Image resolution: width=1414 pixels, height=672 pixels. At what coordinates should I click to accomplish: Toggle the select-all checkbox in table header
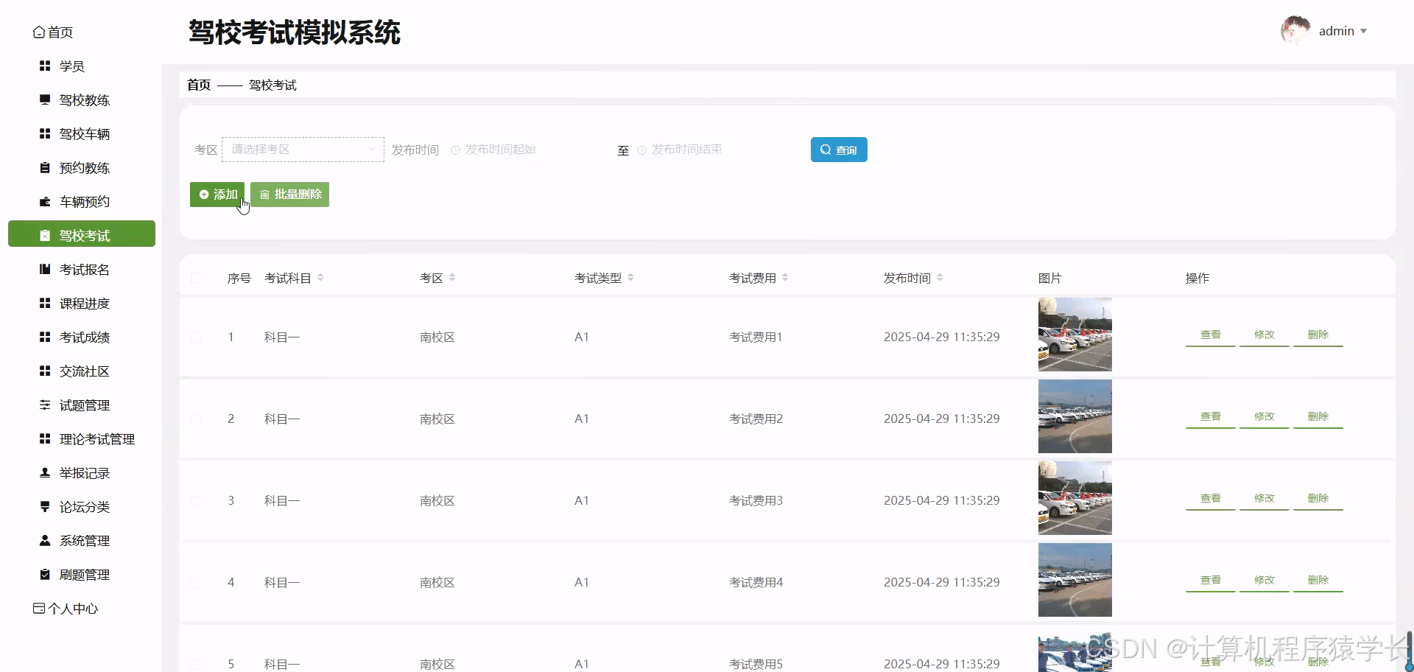click(x=196, y=278)
